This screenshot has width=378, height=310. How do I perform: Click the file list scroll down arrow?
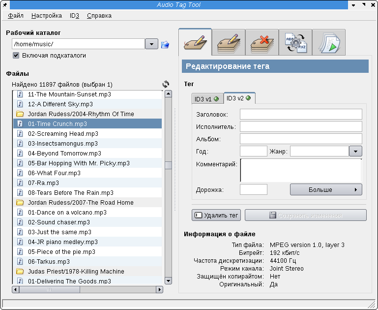coord(168,280)
